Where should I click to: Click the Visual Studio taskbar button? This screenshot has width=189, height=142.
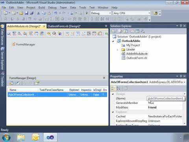pos(50,137)
